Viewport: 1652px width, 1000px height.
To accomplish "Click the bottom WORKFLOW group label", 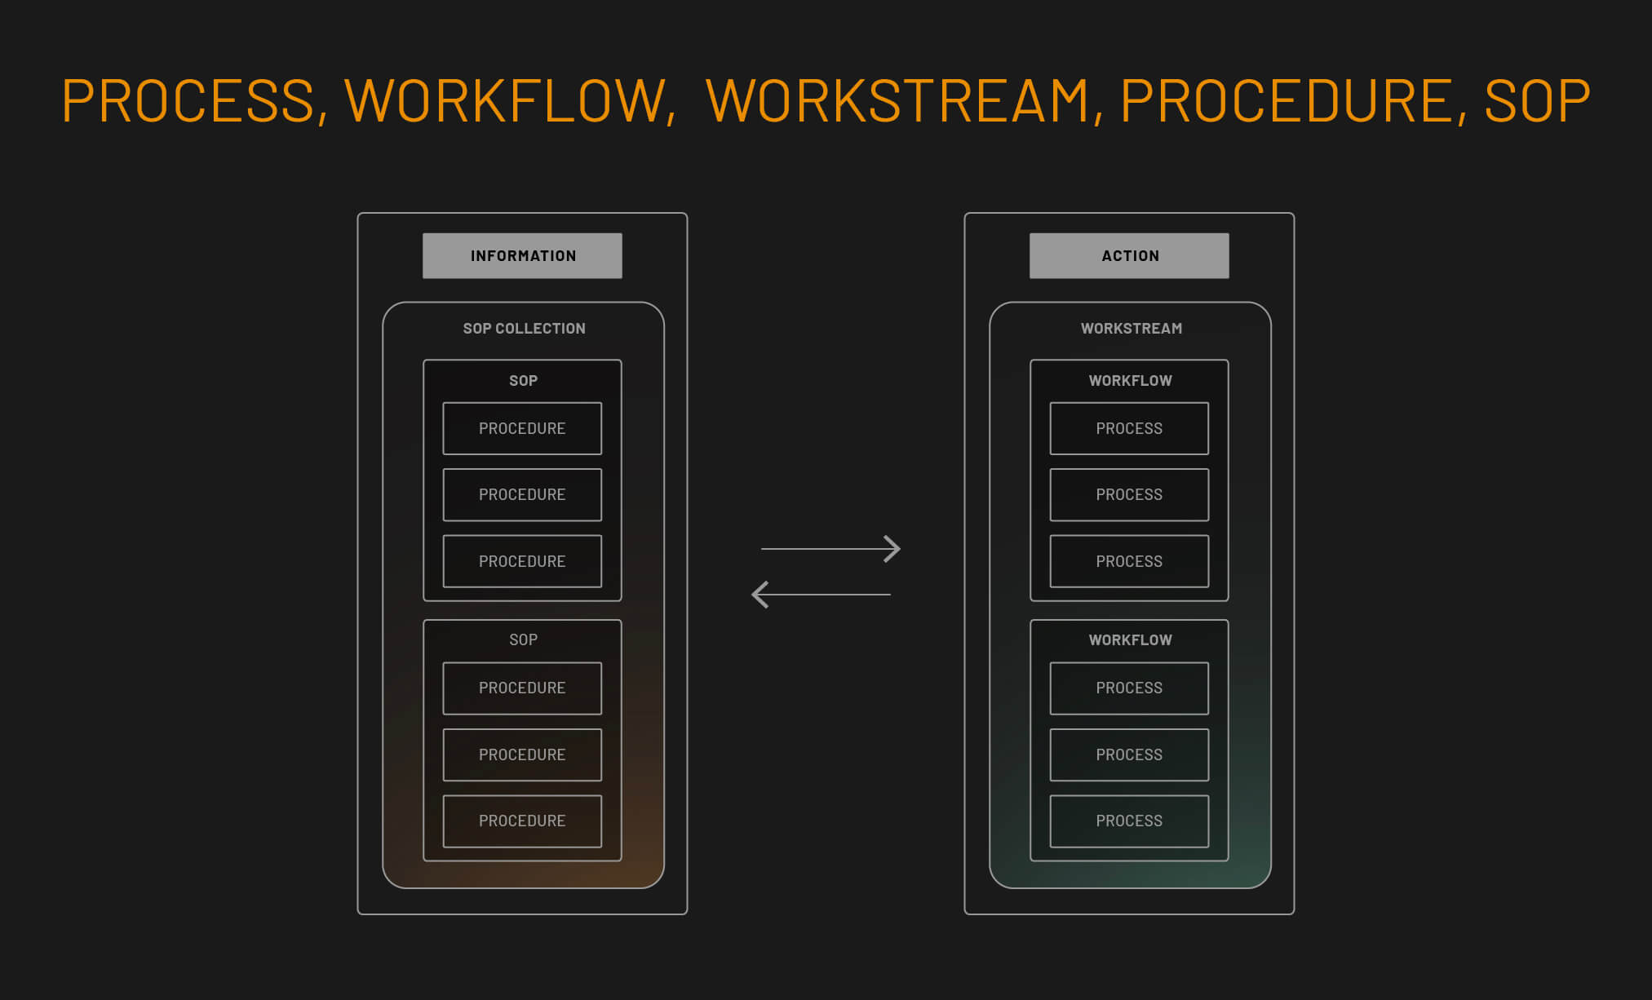I will point(1128,639).
